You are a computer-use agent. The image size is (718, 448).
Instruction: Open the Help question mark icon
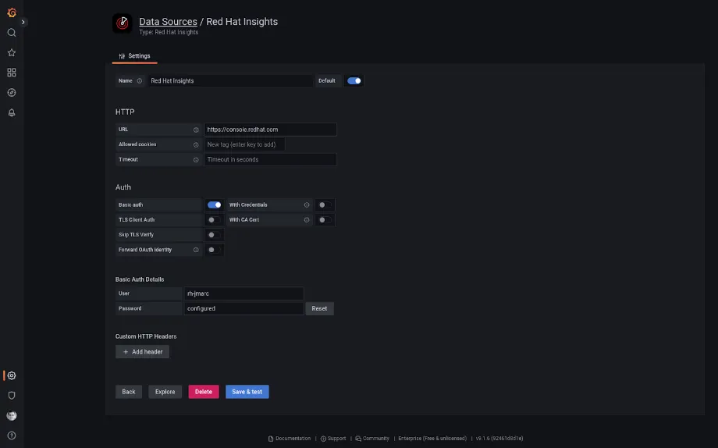12,436
